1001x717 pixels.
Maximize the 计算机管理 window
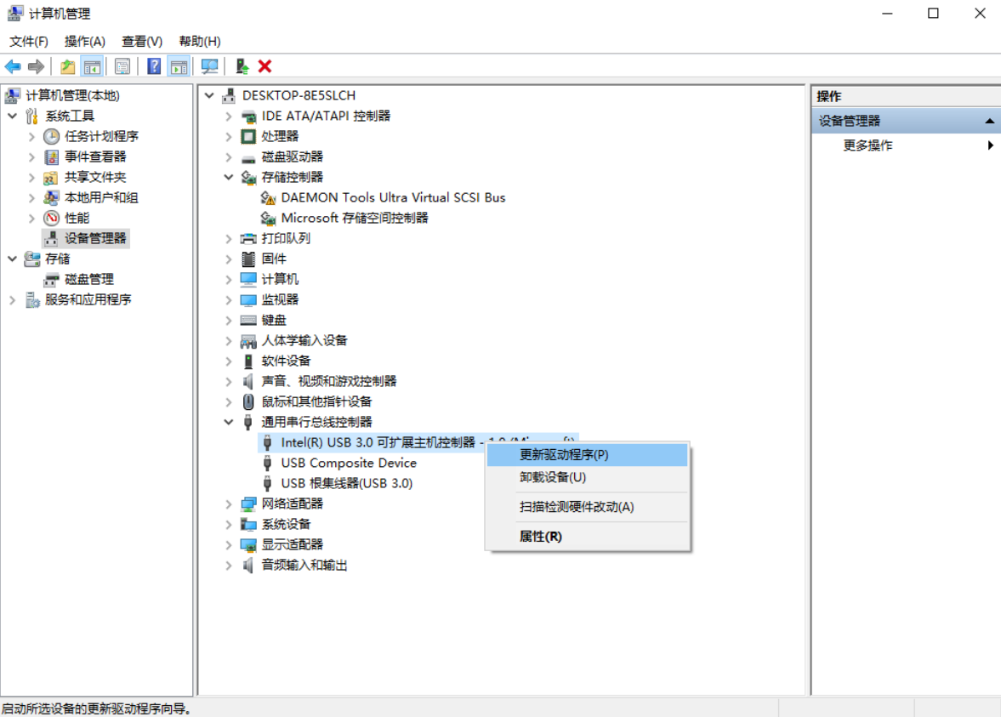click(933, 14)
